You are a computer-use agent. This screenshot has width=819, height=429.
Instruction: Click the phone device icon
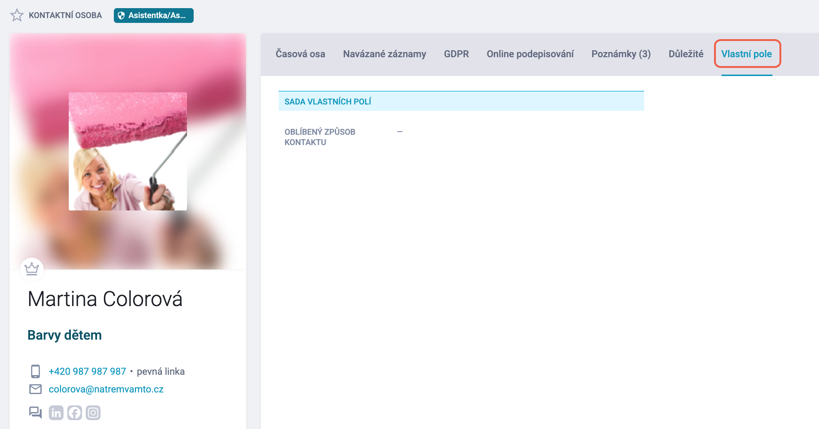coord(35,371)
